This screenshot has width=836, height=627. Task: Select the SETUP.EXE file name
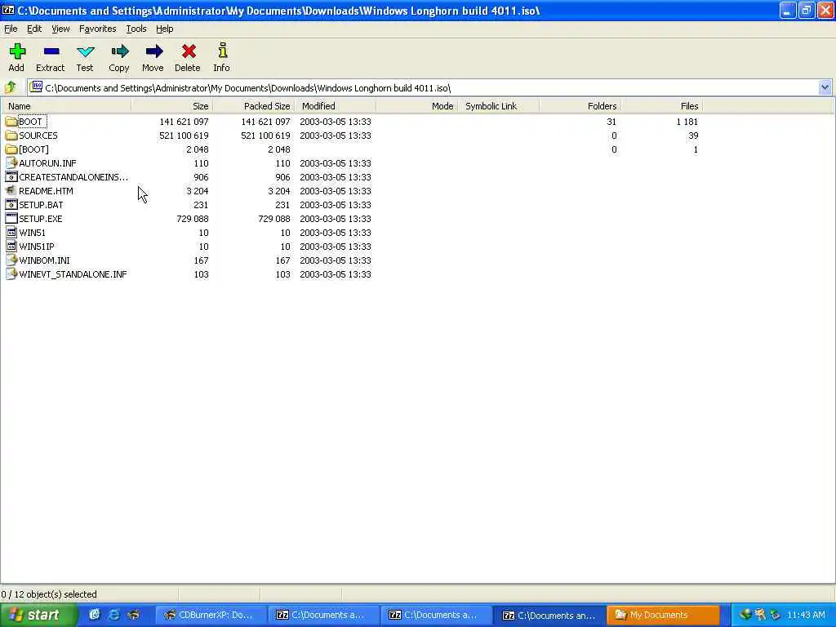[41, 219]
